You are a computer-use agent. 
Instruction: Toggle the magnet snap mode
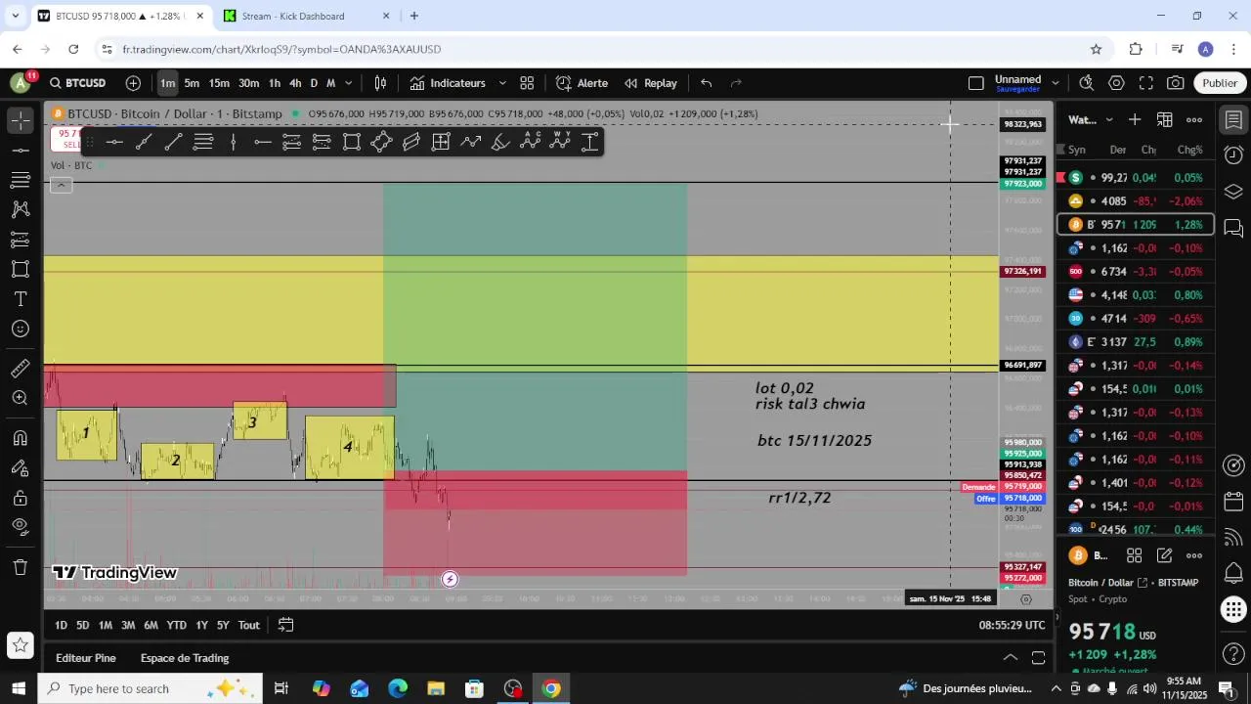21,438
